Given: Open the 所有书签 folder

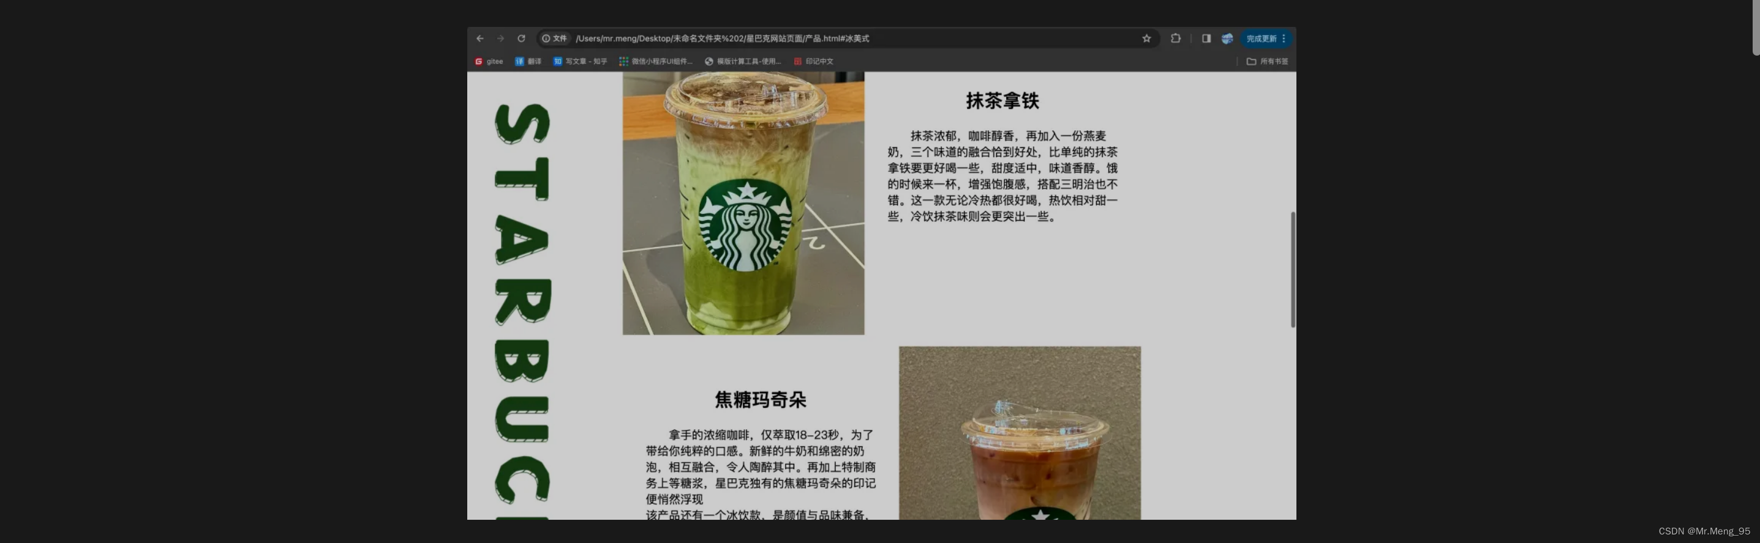Looking at the screenshot, I should click(1268, 61).
